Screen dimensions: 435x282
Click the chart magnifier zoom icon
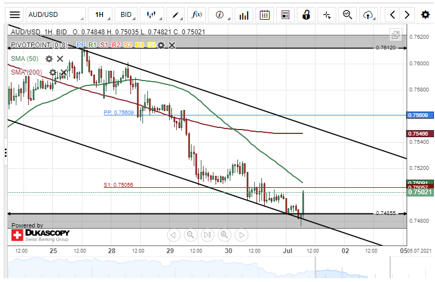347,15
